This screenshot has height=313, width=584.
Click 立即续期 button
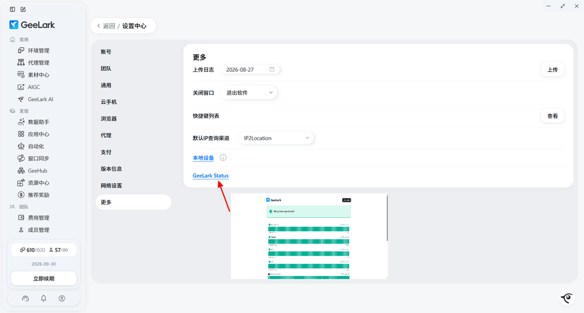[x=44, y=278]
